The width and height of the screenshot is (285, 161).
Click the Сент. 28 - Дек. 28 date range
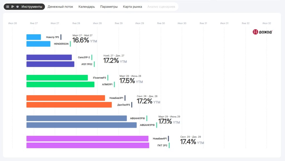click(147, 96)
